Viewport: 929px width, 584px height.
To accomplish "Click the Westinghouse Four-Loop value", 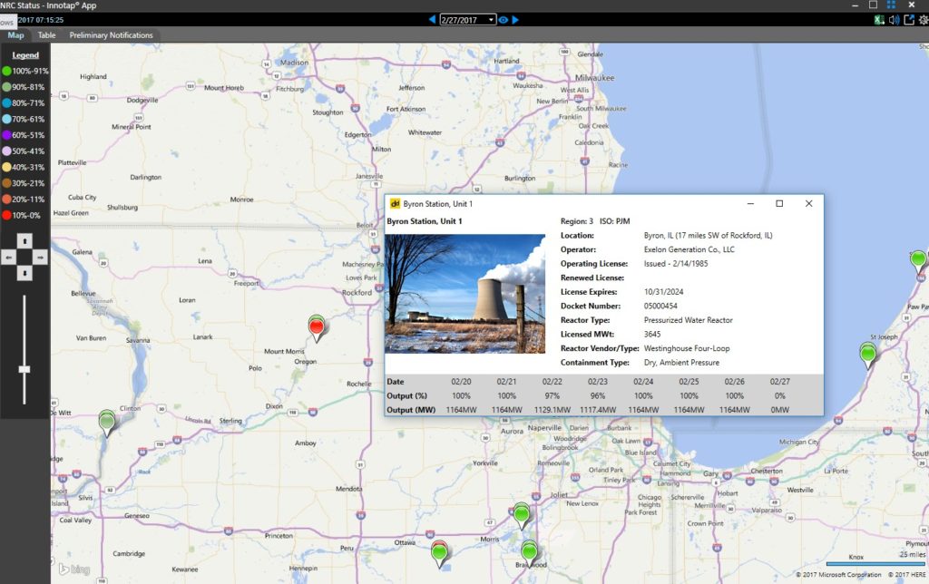I will [x=687, y=348].
